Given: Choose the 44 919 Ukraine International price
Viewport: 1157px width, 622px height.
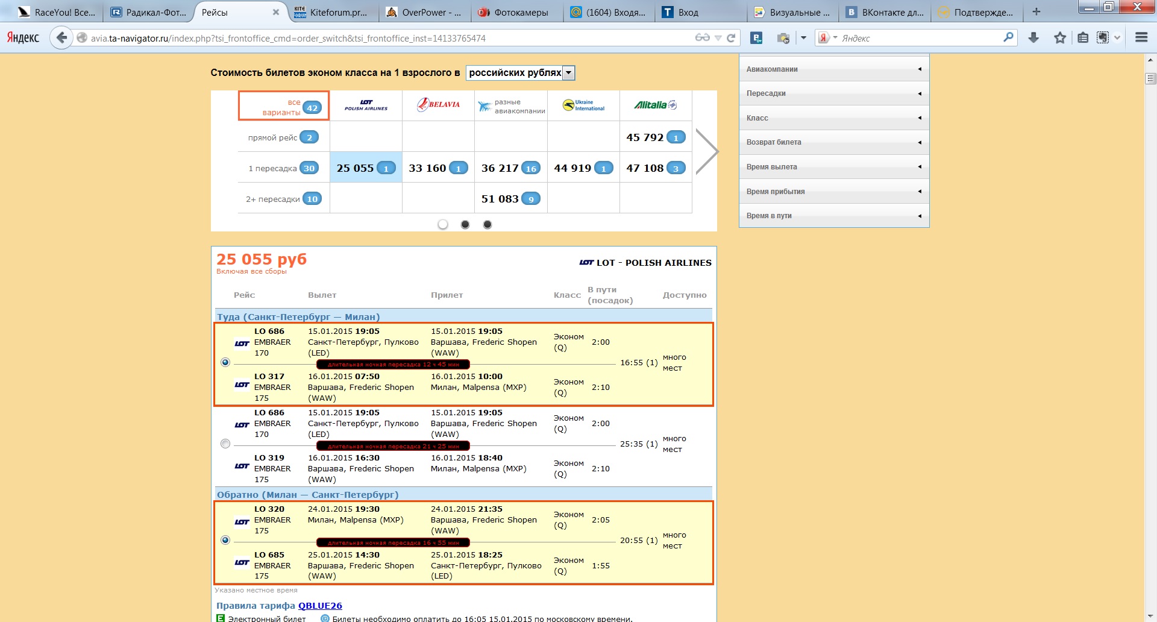Looking at the screenshot, I should tap(583, 168).
